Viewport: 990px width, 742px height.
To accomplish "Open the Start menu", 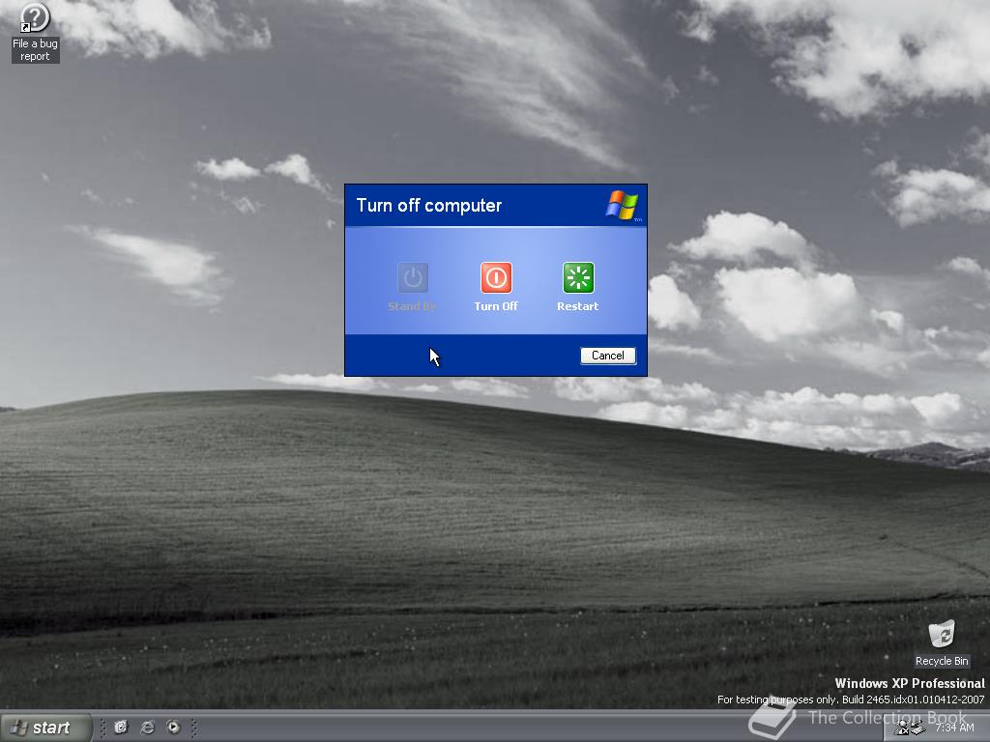I will tap(44, 728).
